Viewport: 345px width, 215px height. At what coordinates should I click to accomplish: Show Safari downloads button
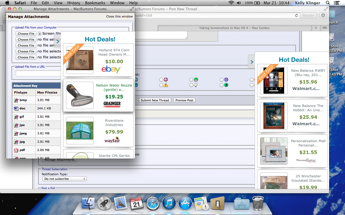coord(323,15)
